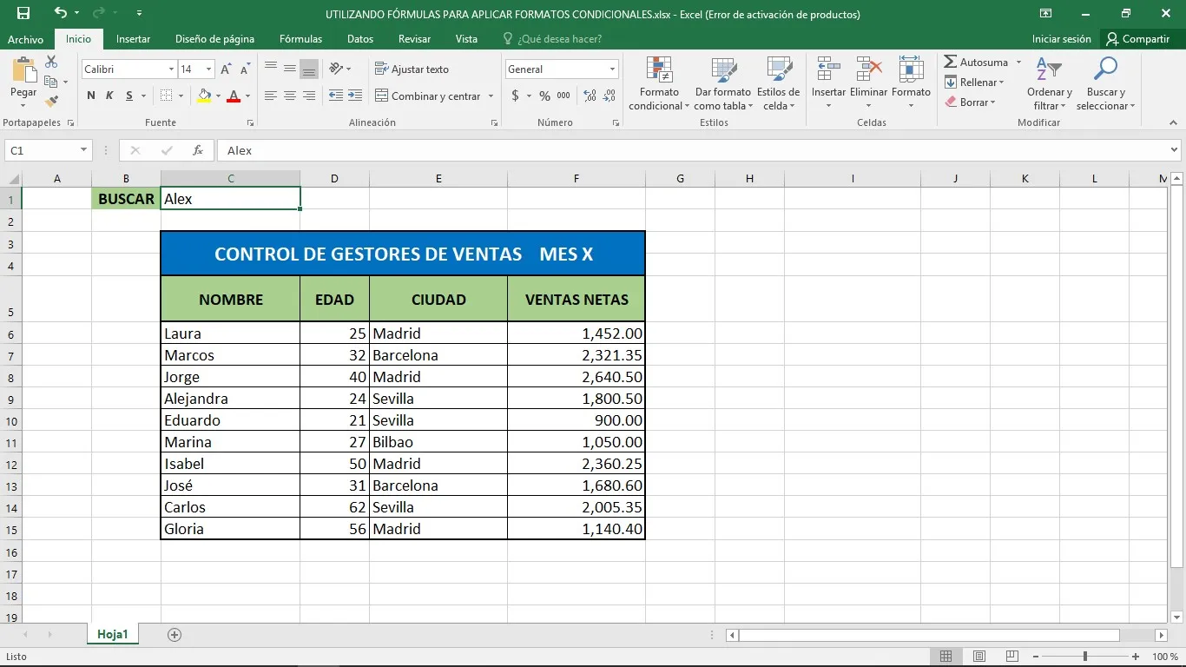Open the yellow fill color swatch
This screenshot has height=667, width=1186.
[x=204, y=96]
